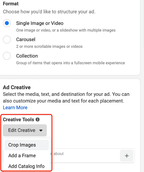Choose Add Catalog Info option
The width and height of the screenshot is (144, 172).
coord(26,166)
